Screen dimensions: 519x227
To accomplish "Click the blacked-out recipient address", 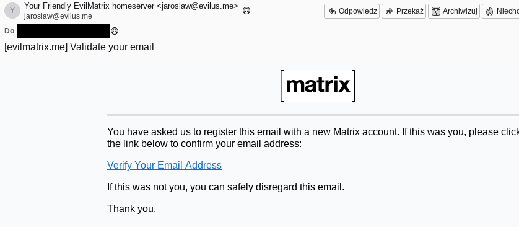I will [x=63, y=31].
